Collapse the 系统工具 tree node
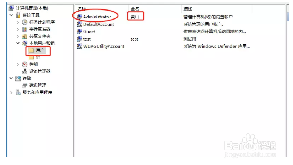Image resolution: width=293 pixels, height=165 pixels. pyautogui.click(x=11, y=15)
